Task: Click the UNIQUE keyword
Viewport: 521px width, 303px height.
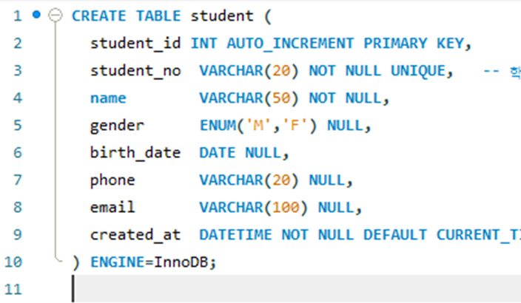Action: (423, 70)
